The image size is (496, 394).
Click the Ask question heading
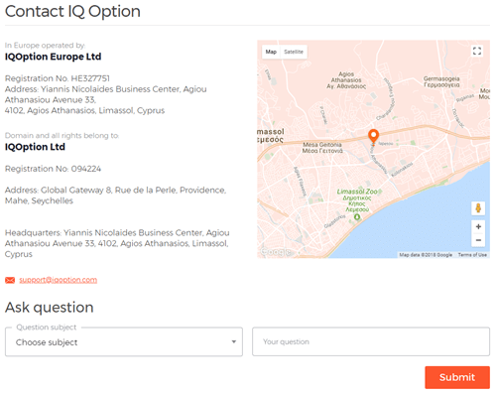pyautogui.click(x=50, y=308)
